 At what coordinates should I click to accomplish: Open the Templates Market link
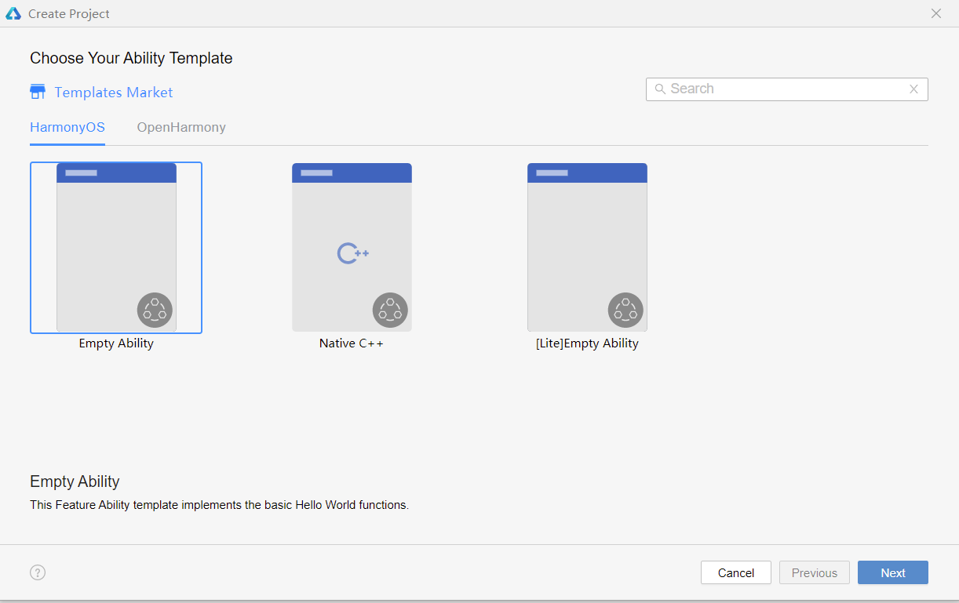(114, 93)
